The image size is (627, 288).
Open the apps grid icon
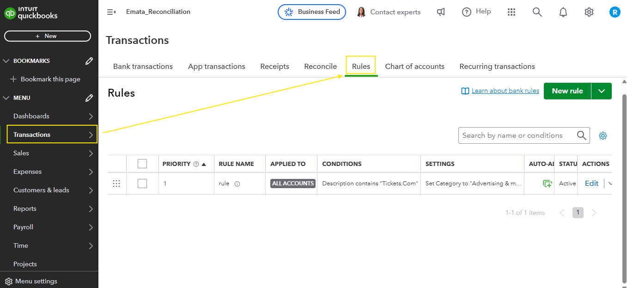click(511, 12)
